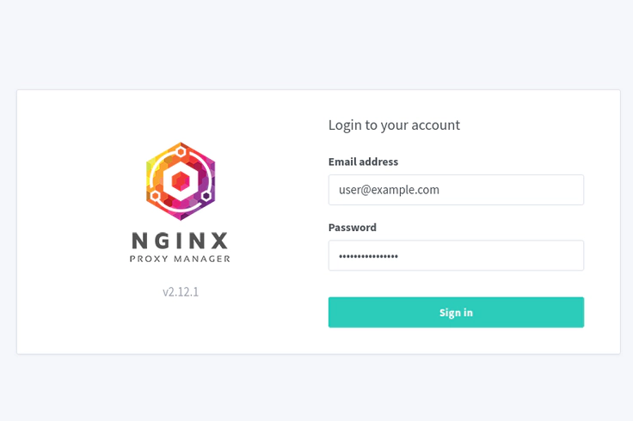The image size is (633, 421).
Task: Click the "Login to your account" heading
Action: pyautogui.click(x=394, y=125)
